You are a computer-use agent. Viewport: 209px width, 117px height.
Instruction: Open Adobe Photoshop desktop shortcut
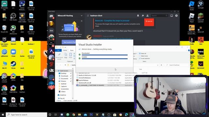22,5
